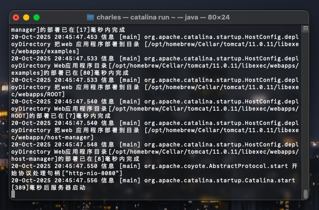Image resolution: width=319 pixels, height=210 pixels.
Task: Click the timestamp "20:45:47.550"
Action: (76, 166)
